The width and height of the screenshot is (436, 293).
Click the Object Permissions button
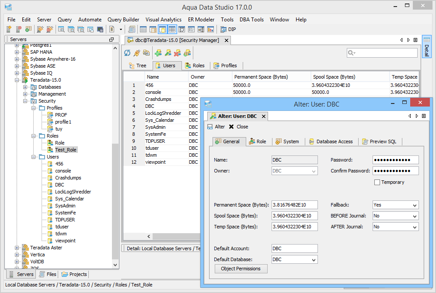(x=241, y=269)
